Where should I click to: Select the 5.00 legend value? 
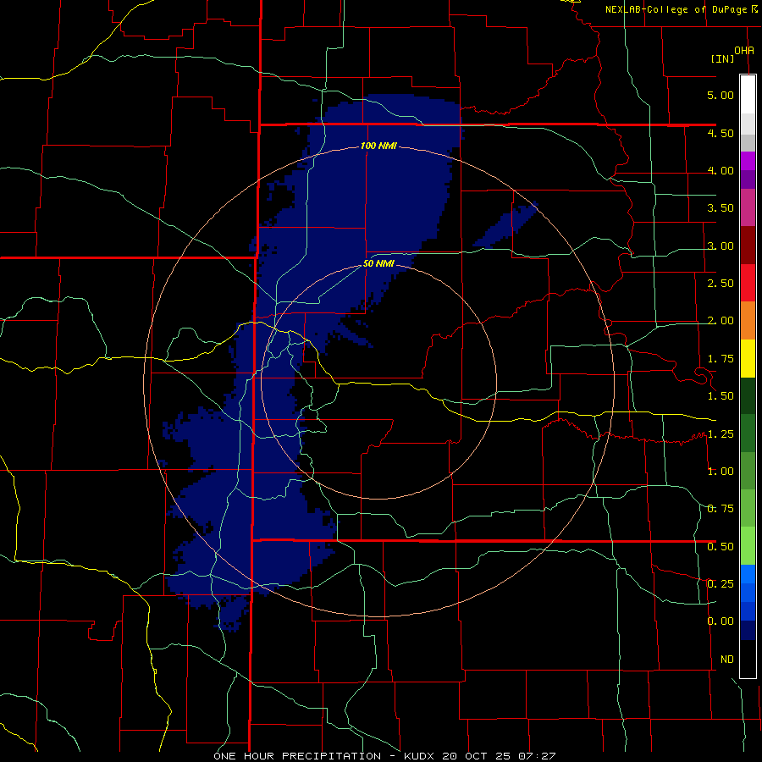point(721,95)
